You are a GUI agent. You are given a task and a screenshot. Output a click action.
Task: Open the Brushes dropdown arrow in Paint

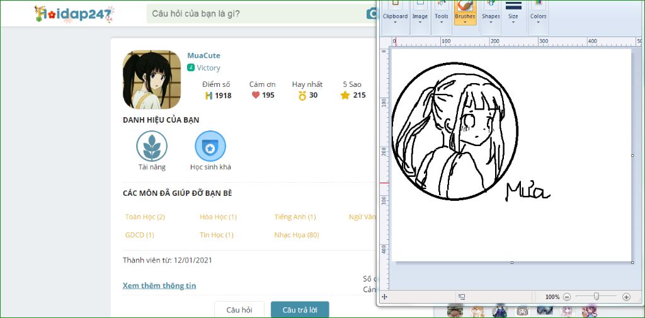pyautogui.click(x=465, y=22)
